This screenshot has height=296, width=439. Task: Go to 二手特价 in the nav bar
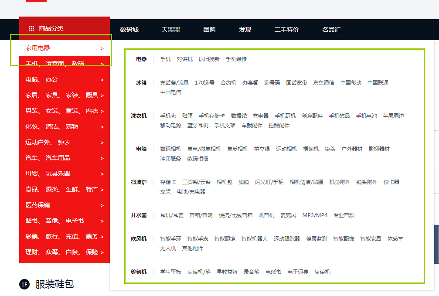(x=287, y=30)
